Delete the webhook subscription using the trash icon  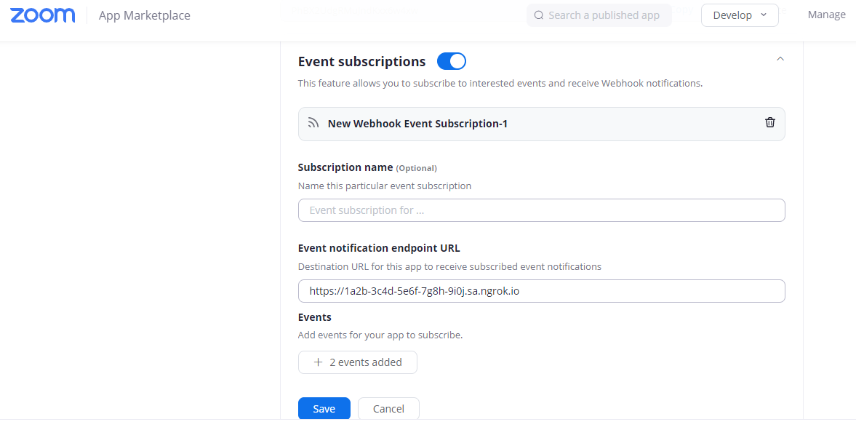770,123
